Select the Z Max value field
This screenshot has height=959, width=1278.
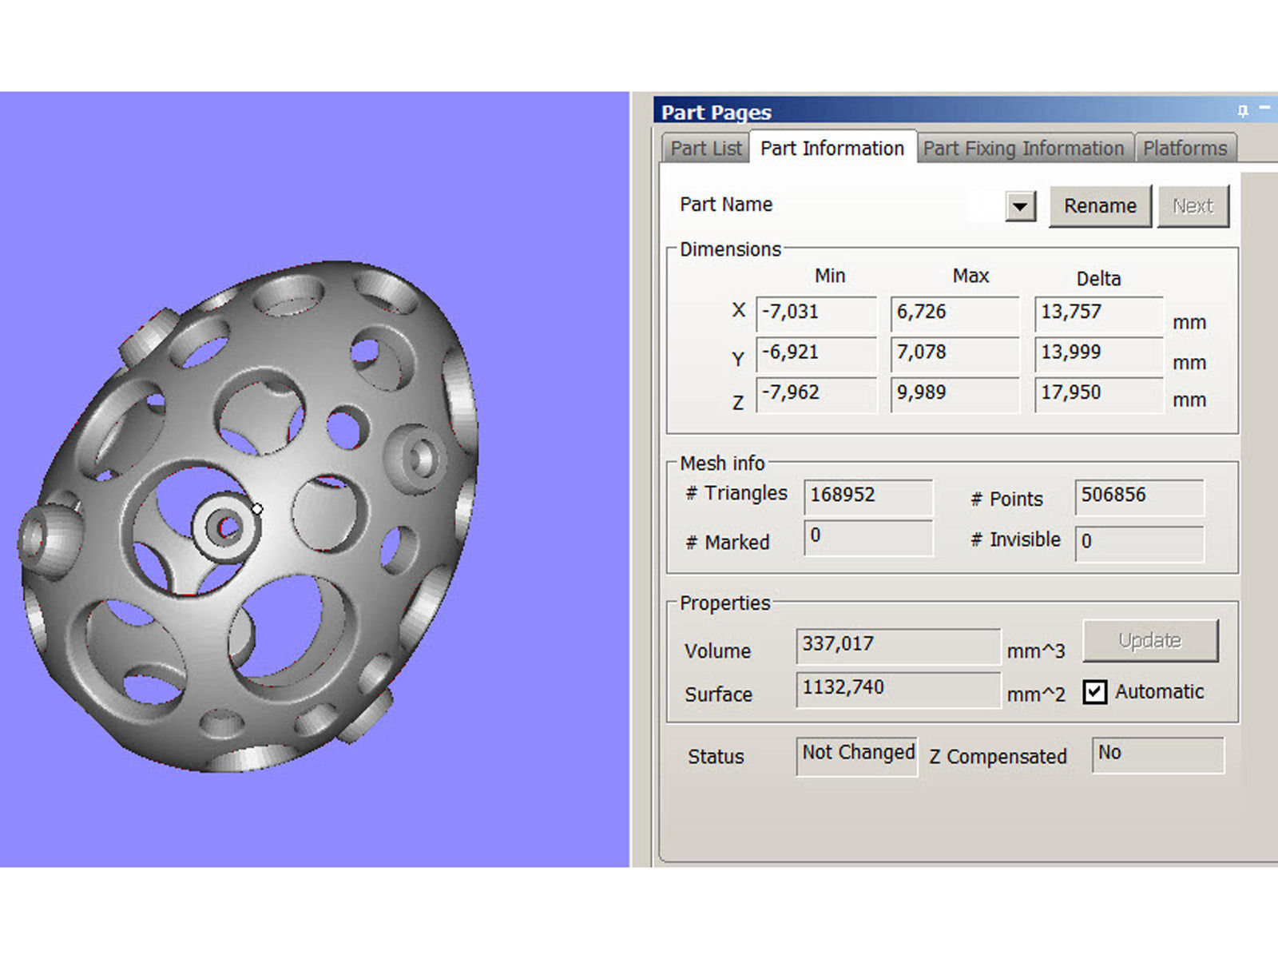(955, 394)
